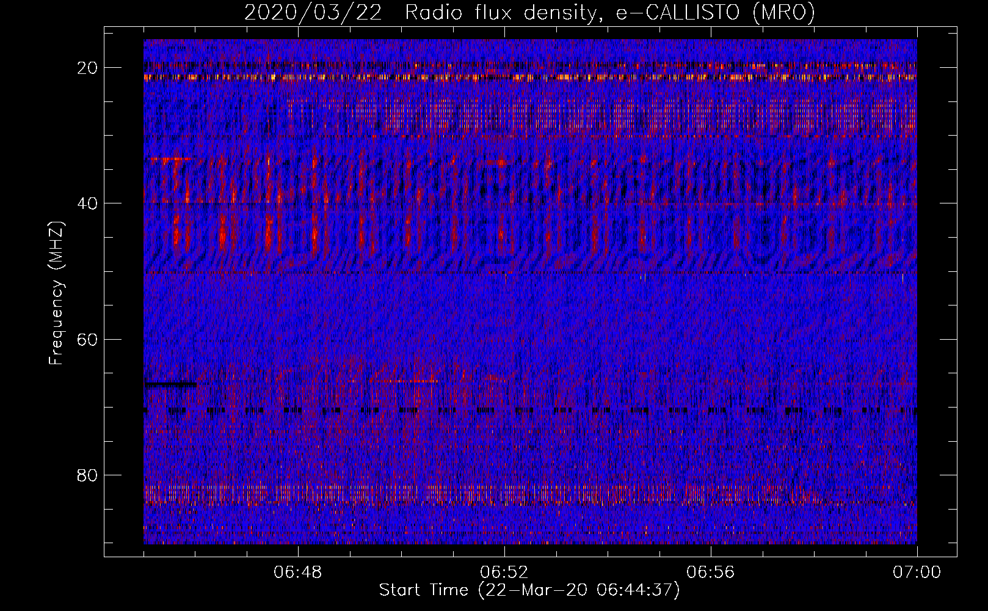Click the "06:48" time tick label
This screenshot has height=611, width=988.
[x=298, y=573]
